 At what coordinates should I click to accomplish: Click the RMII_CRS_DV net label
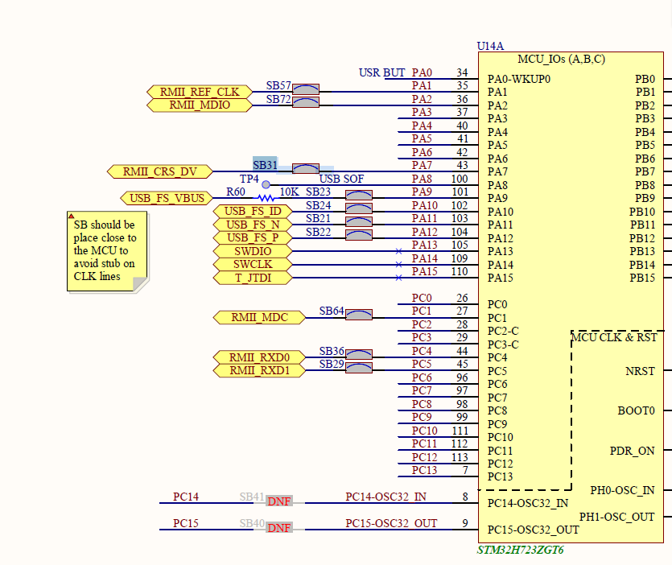(159, 171)
